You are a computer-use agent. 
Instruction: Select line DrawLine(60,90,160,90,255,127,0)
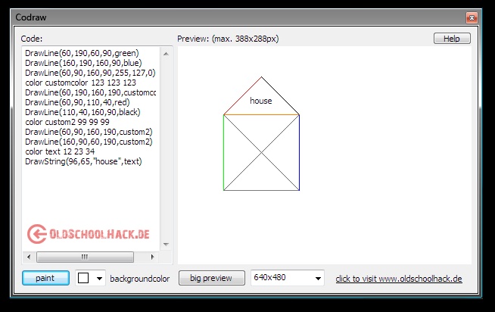click(90, 73)
